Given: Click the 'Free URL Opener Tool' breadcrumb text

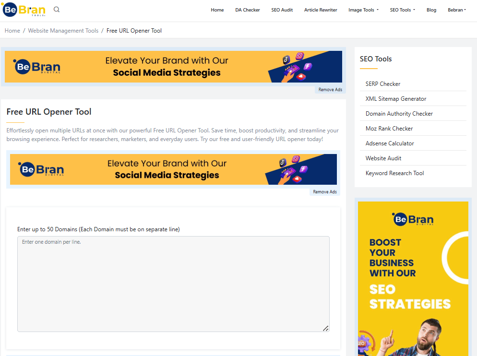Looking at the screenshot, I should [134, 31].
